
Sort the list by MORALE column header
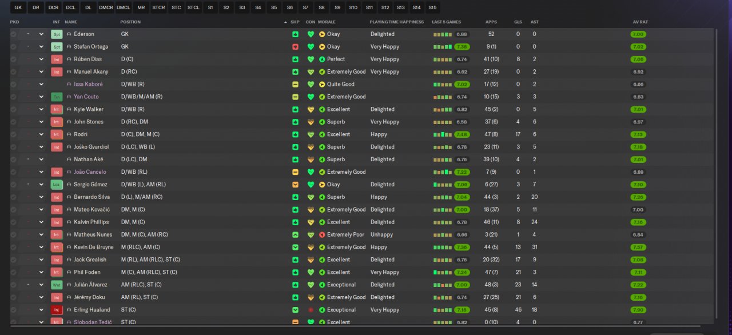[x=327, y=22]
